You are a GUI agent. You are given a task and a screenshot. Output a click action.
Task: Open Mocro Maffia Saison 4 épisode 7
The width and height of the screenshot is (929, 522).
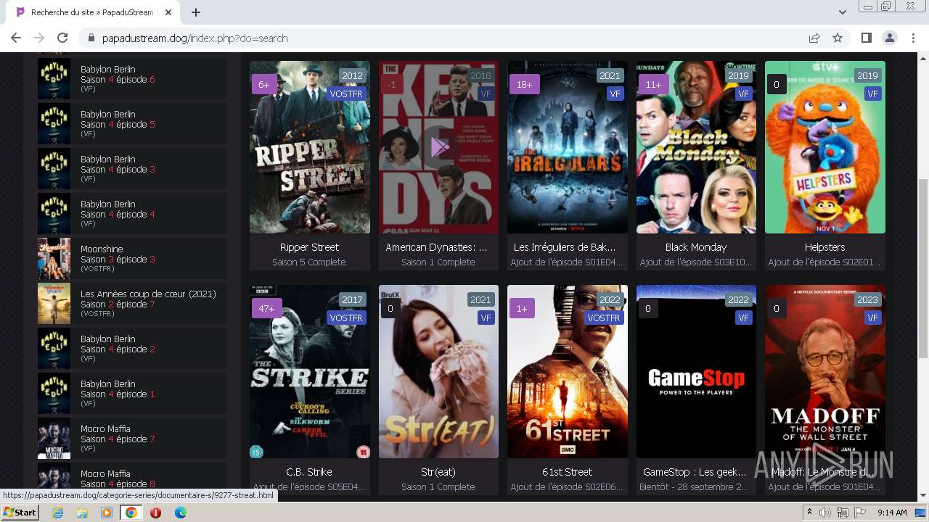point(132,439)
